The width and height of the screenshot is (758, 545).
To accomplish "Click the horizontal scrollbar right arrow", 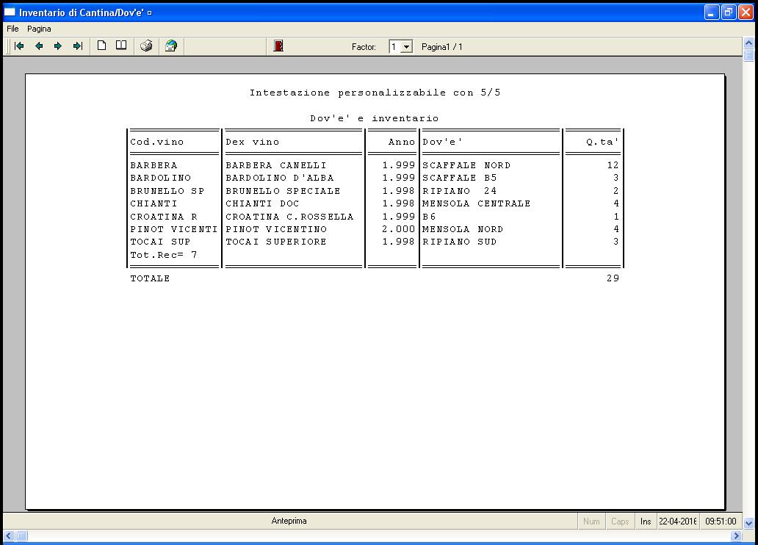I will tap(736, 535).
